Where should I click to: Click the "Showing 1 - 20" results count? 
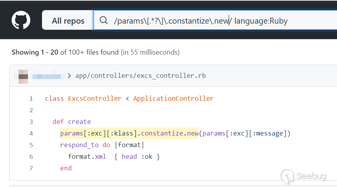point(36,52)
